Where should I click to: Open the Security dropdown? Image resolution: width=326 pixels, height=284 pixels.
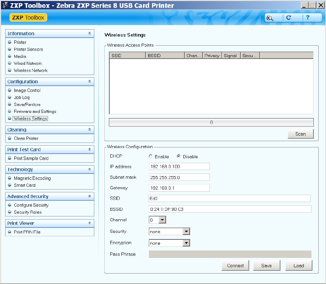[186, 231]
